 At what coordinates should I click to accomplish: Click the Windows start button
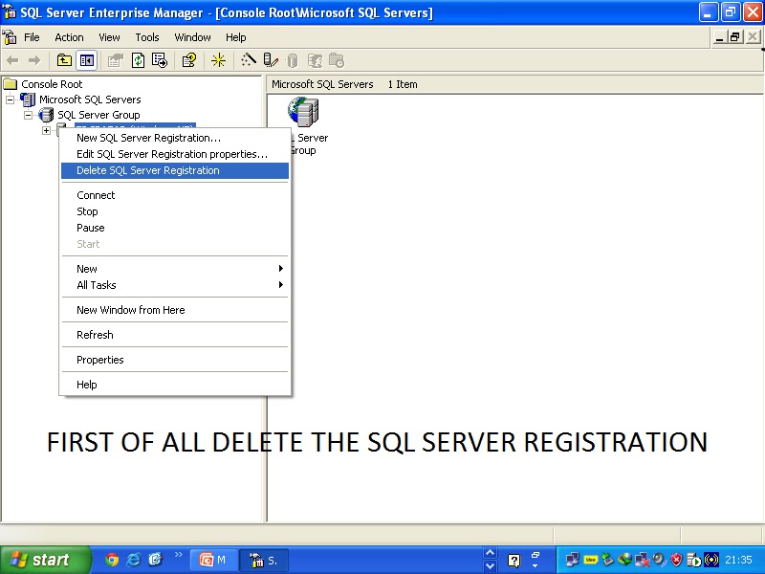[x=45, y=560]
